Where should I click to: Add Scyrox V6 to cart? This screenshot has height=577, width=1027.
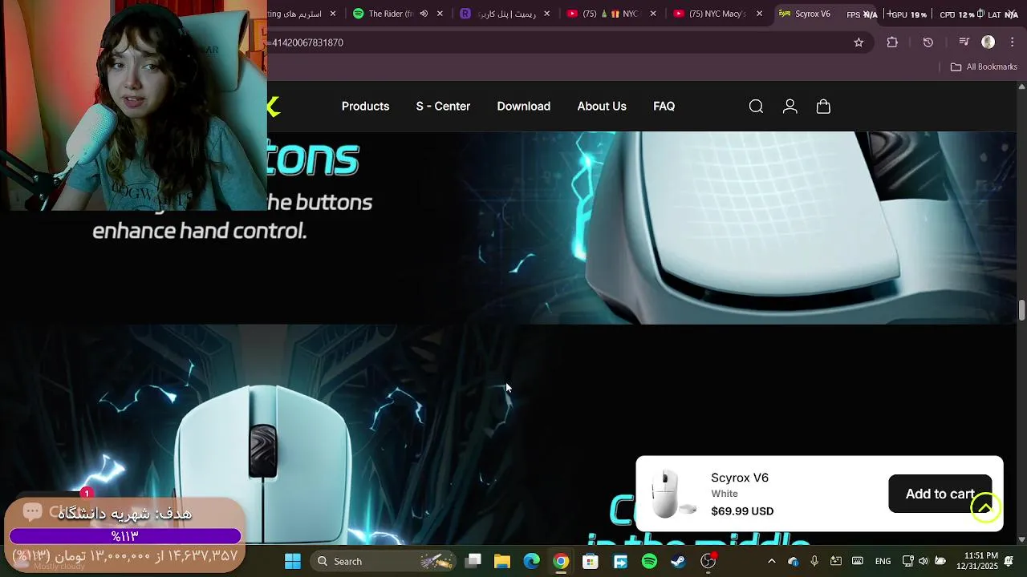pyautogui.click(x=940, y=494)
